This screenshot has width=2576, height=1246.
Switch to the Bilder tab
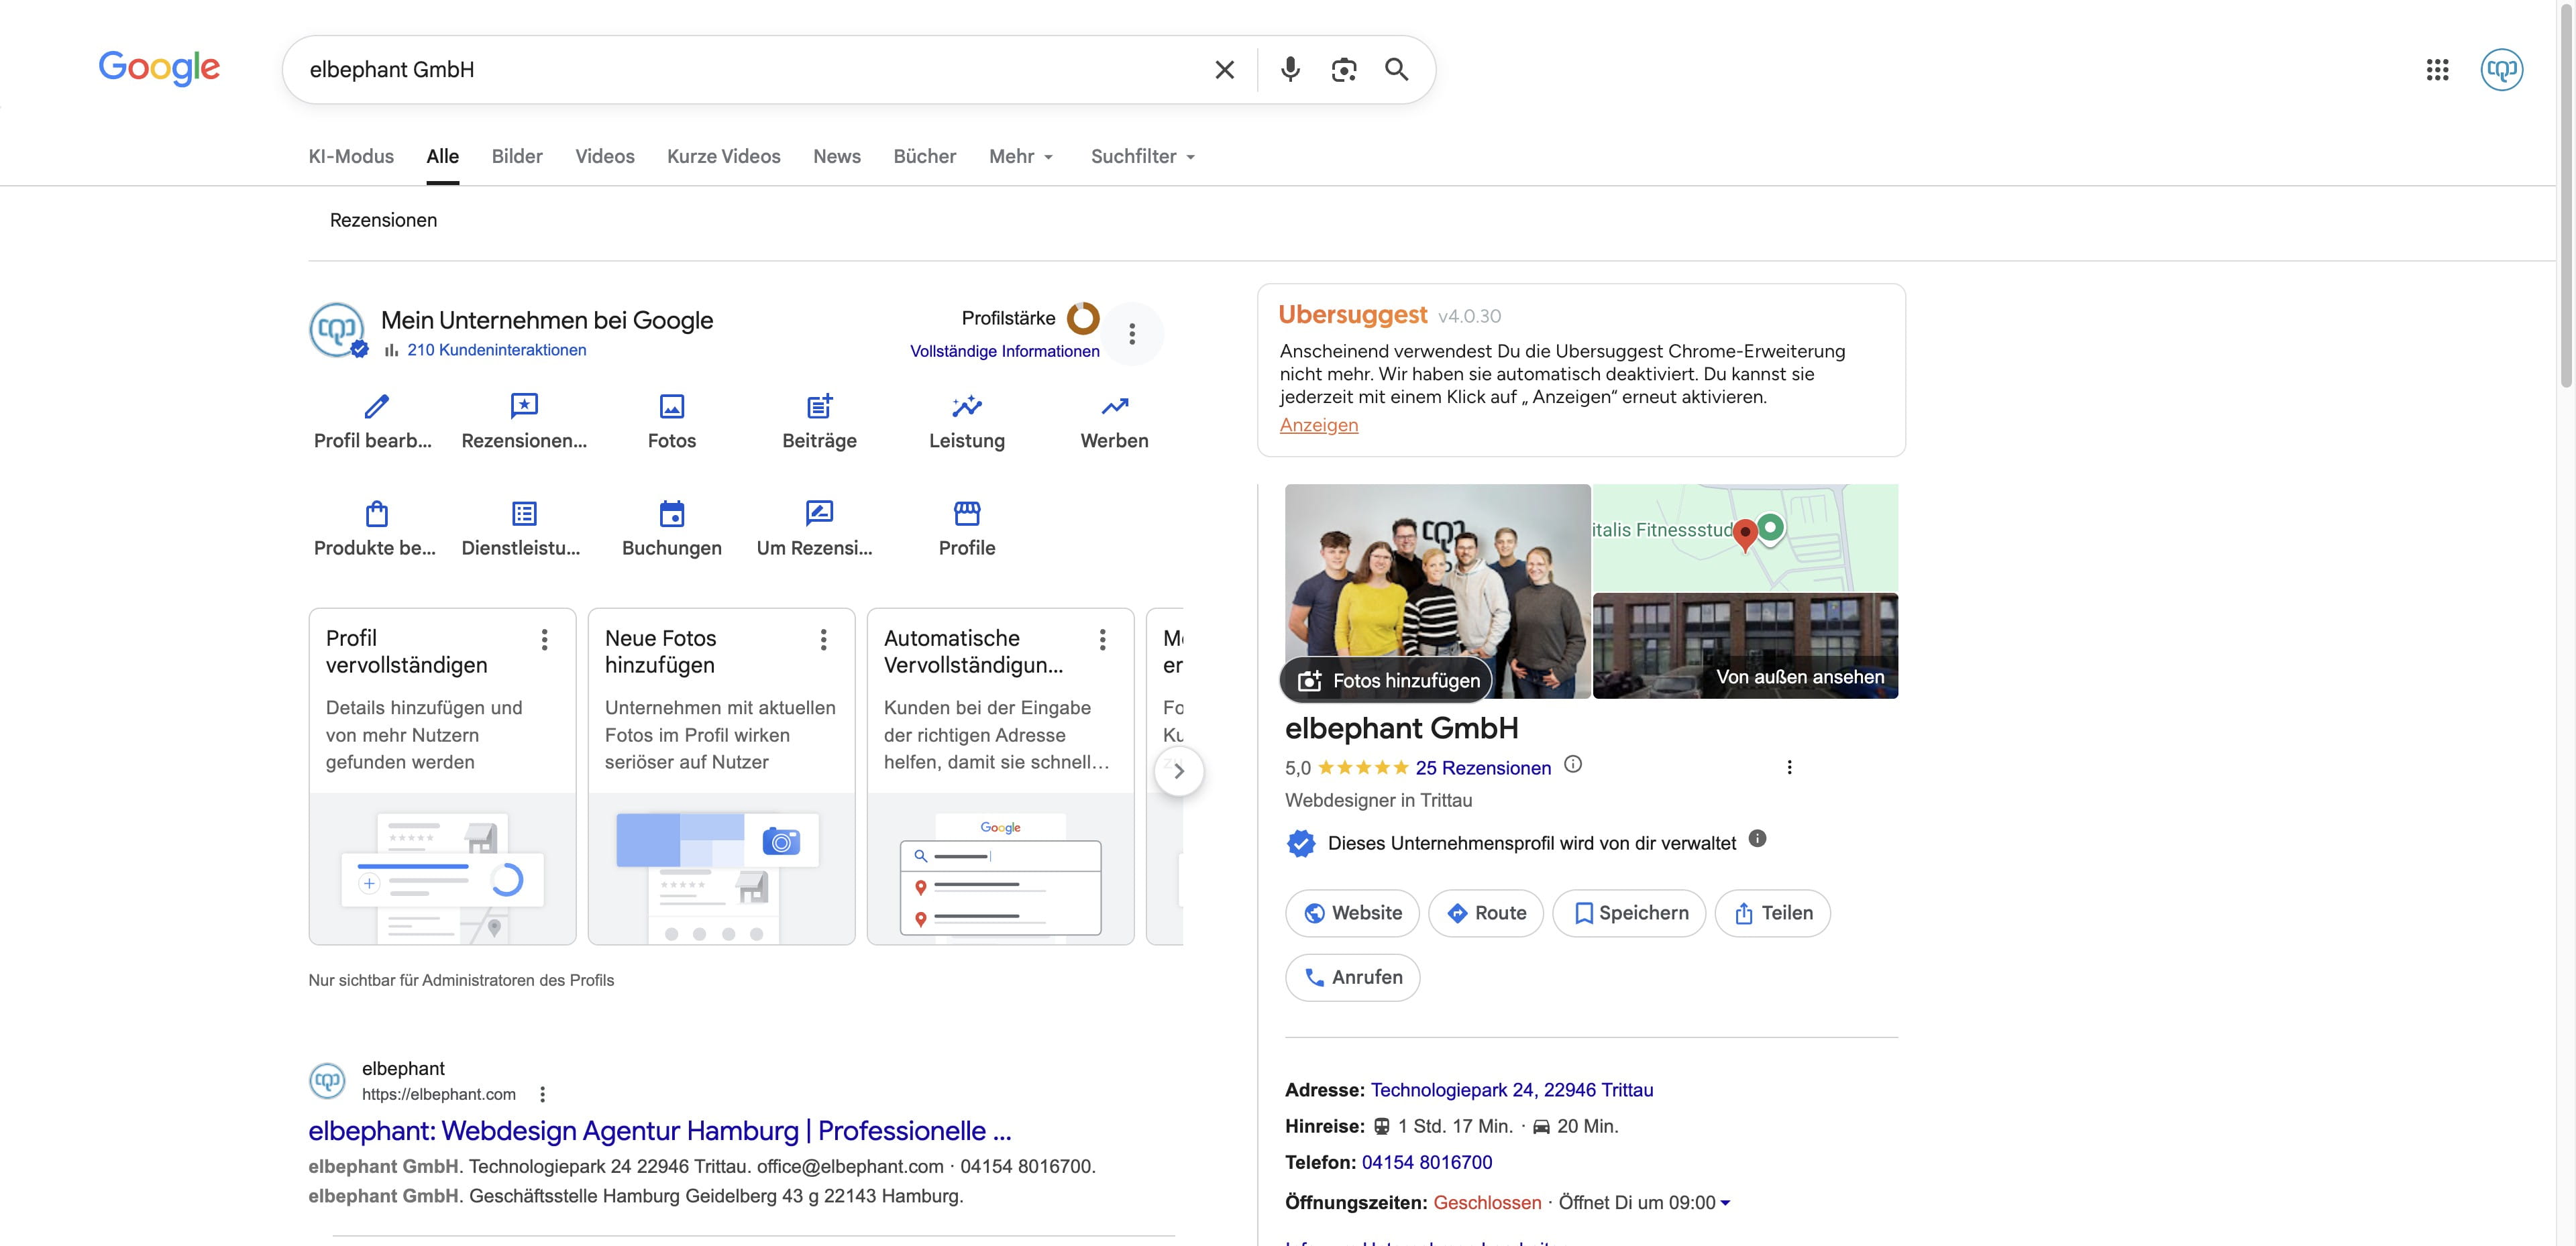click(517, 156)
